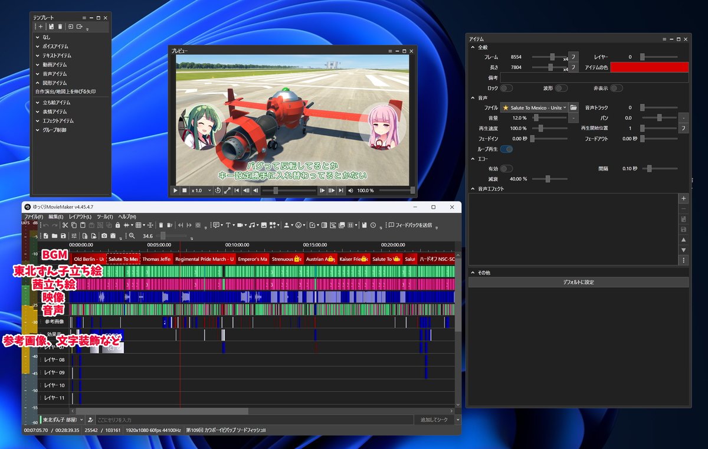The height and width of the screenshot is (449, 708).
Task: Open the Salute To Mexico file dropdown
Action: click(x=533, y=107)
